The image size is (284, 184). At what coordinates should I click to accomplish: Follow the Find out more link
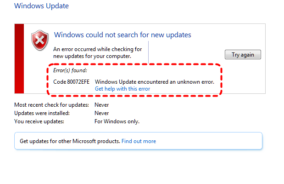click(x=139, y=141)
